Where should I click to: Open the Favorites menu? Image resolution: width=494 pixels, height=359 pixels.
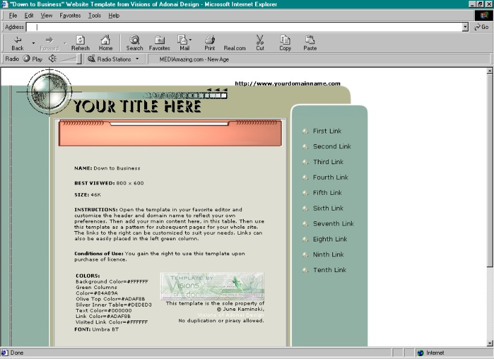70,16
